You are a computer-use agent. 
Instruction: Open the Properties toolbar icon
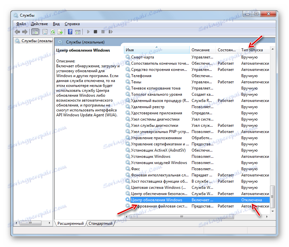[45, 32]
